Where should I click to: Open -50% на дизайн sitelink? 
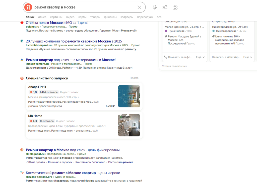click(35, 162)
